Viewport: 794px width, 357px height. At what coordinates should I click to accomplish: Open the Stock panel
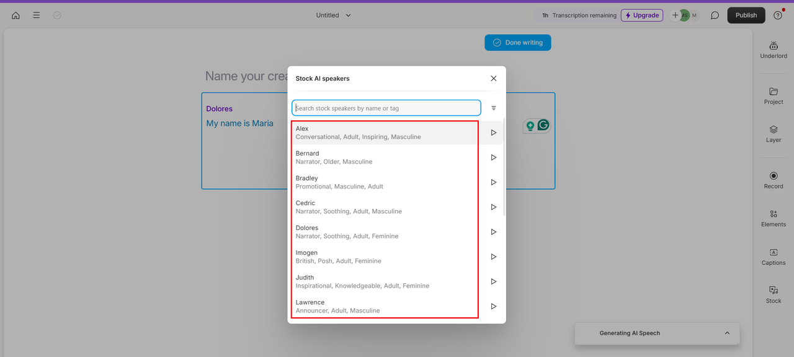click(774, 295)
